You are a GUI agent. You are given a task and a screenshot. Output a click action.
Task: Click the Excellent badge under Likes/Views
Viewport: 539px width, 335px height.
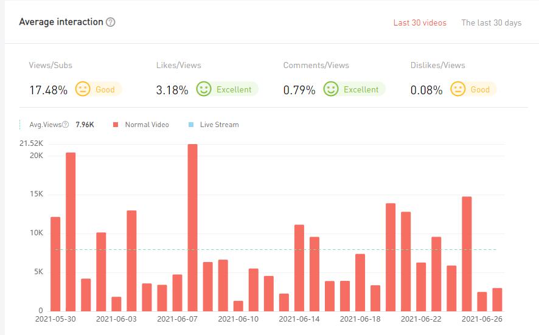[x=234, y=89]
